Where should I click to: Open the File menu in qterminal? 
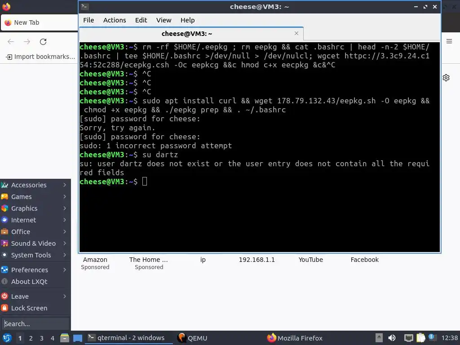point(88,20)
